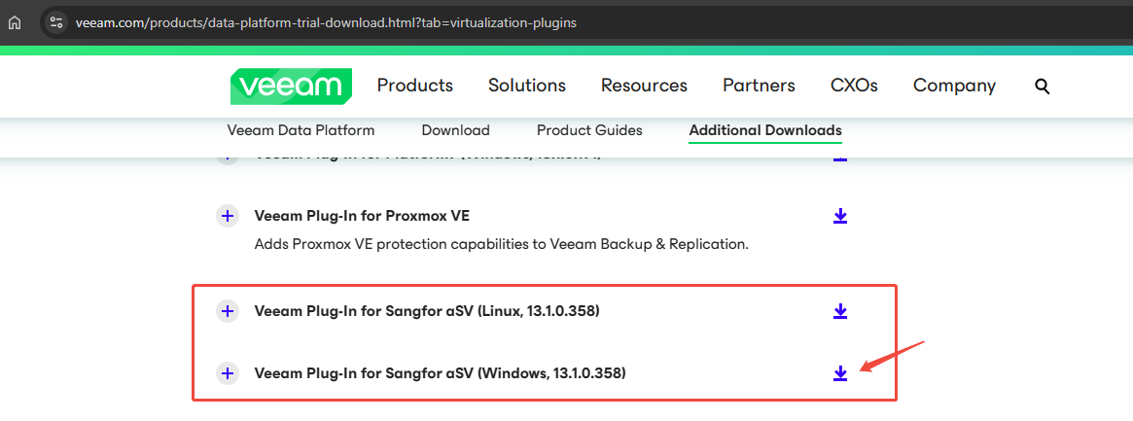Open the Partners menu
Viewport: 1133px width, 421px height.
point(759,86)
